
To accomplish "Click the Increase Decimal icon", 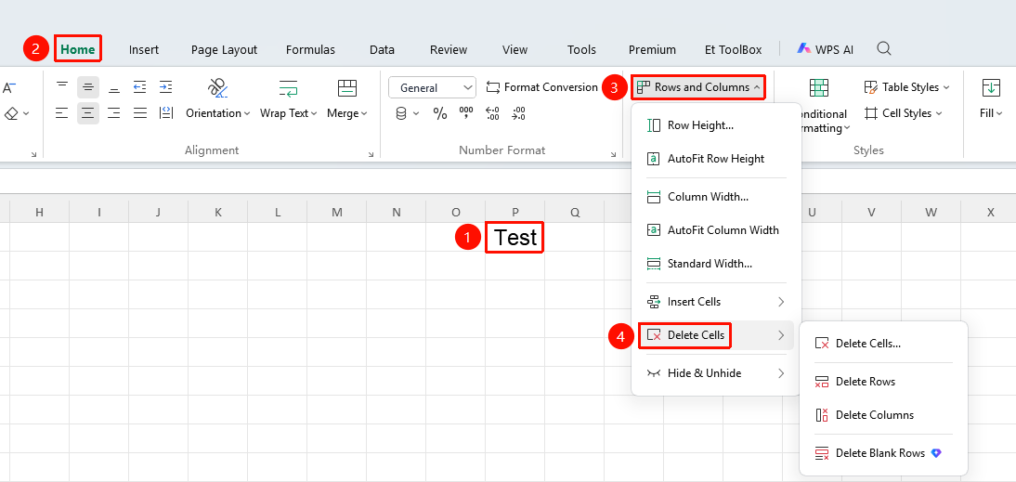I will tap(492, 114).
